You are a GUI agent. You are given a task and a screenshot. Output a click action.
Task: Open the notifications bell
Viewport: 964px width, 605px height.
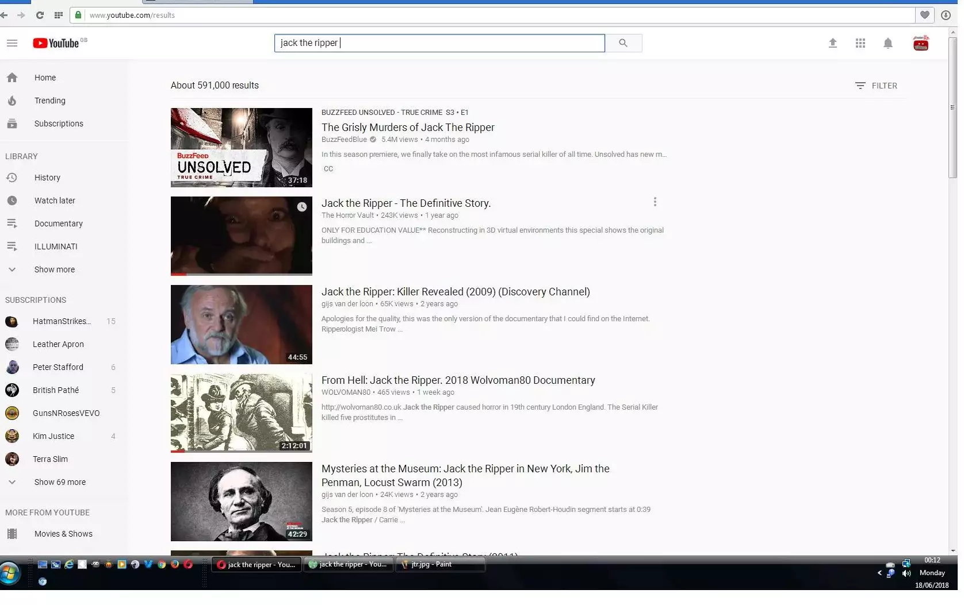pyautogui.click(x=888, y=43)
